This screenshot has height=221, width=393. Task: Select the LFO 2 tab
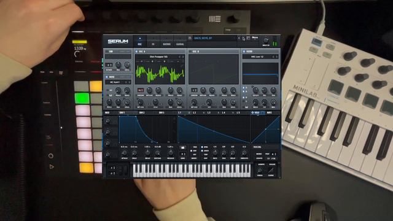[x=194, y=113]
